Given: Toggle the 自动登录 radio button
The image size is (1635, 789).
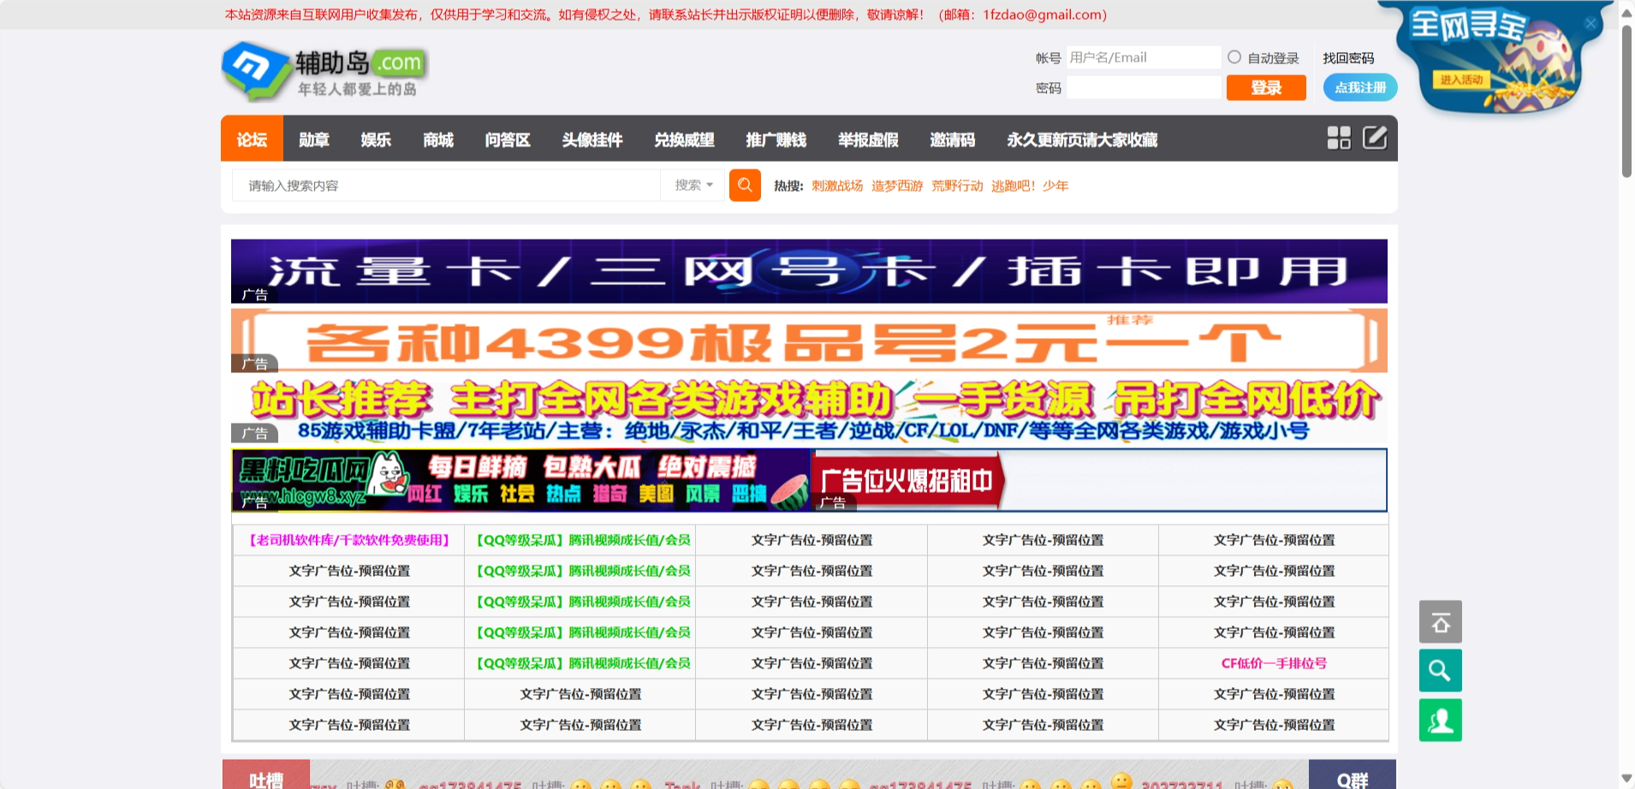Looking at the screenshot, I should pos(1234,57).
